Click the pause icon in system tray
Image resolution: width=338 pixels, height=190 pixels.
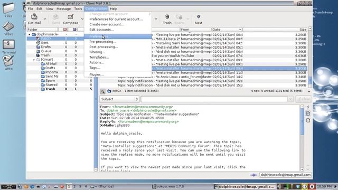tap(305, 186)
